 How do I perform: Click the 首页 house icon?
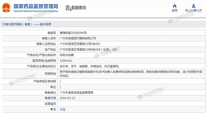click(x=175, y=6)
